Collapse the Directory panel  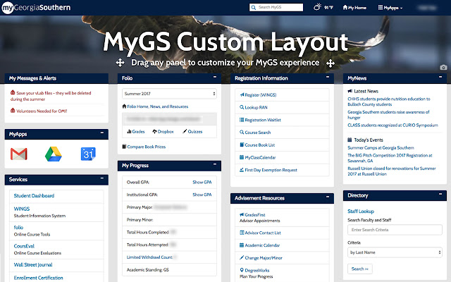(x=440, y=195)
